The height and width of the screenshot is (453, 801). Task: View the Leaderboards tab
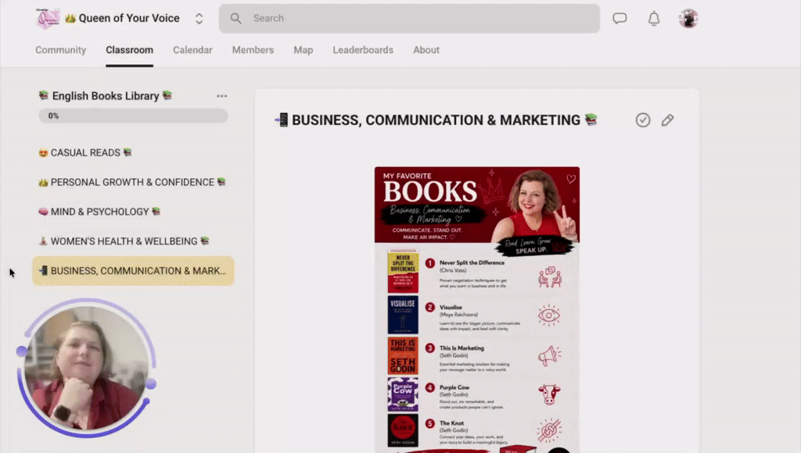[x=363, y=50]
